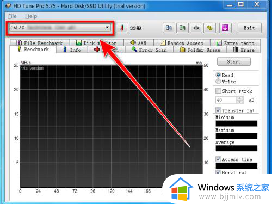The height and width of the screenshot is (204, 272).
Task: Click the folder icon on Folder Usage
Action: click(182, 50)
